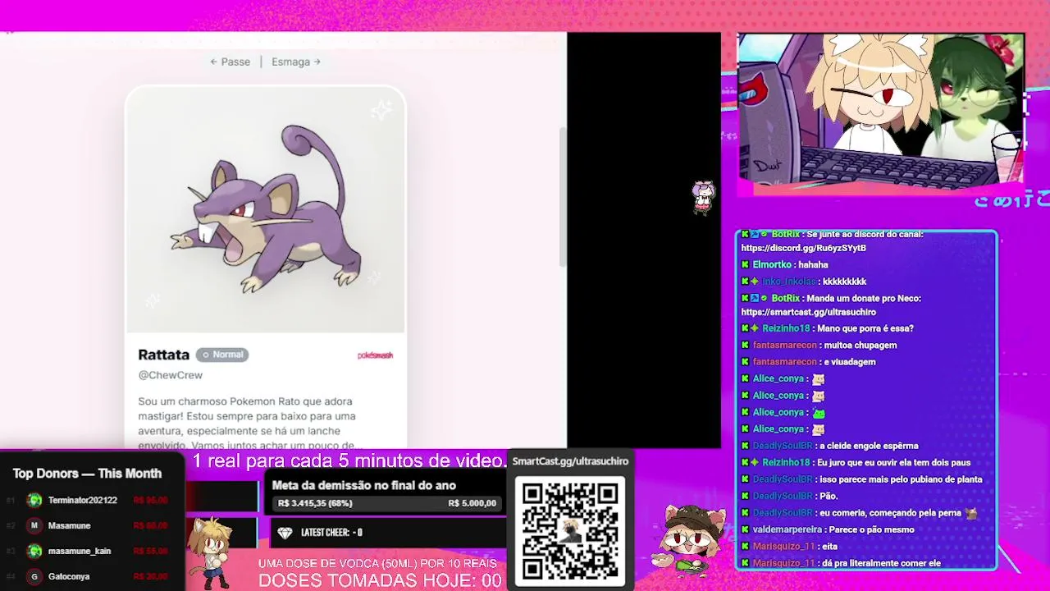1050x591 pixels.
Task: Click the SmartCast QR code
Action: click(570, 530)
